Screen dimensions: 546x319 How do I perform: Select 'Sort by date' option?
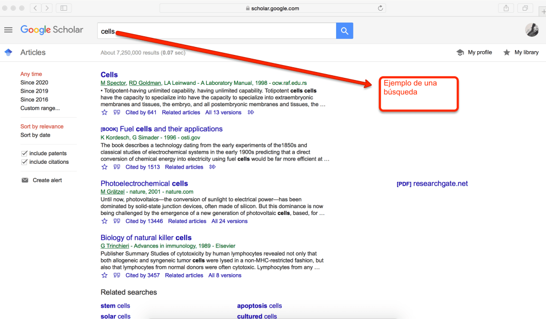[35, 135]
